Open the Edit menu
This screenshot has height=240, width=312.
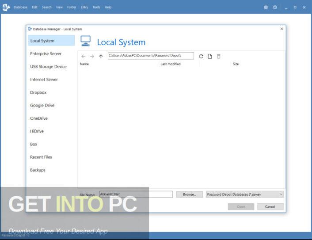pyautogui.click(x=34, y=7)
